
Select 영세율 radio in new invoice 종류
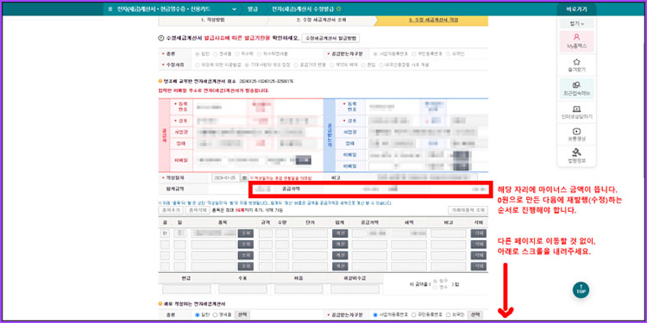point(216,314)
